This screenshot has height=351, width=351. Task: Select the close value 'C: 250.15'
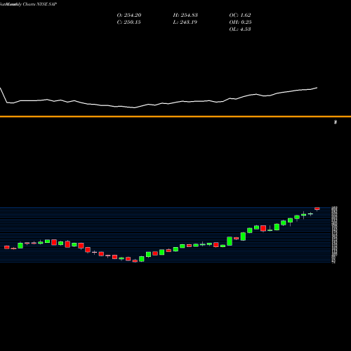(128, 22)
